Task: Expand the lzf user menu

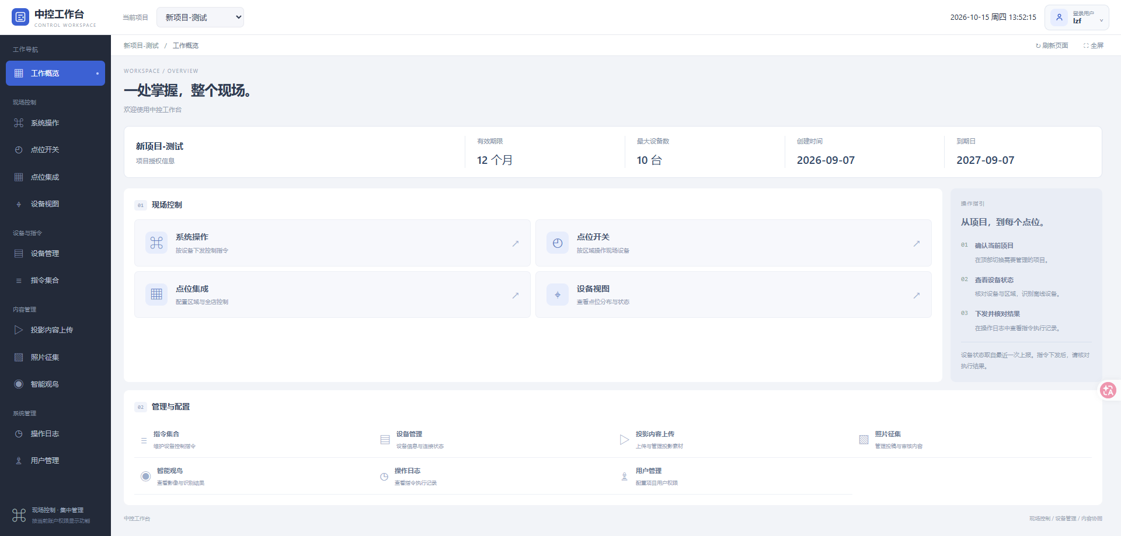Action: (1077, 17)
